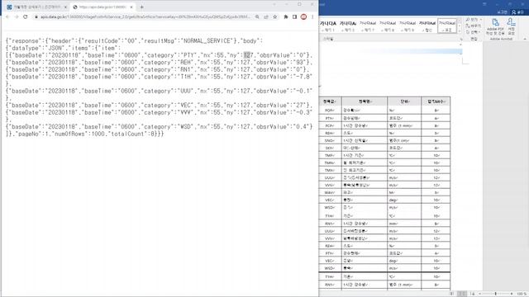
Task: Open the Styles pane launcher in Word
Action: tap(461, 39)
